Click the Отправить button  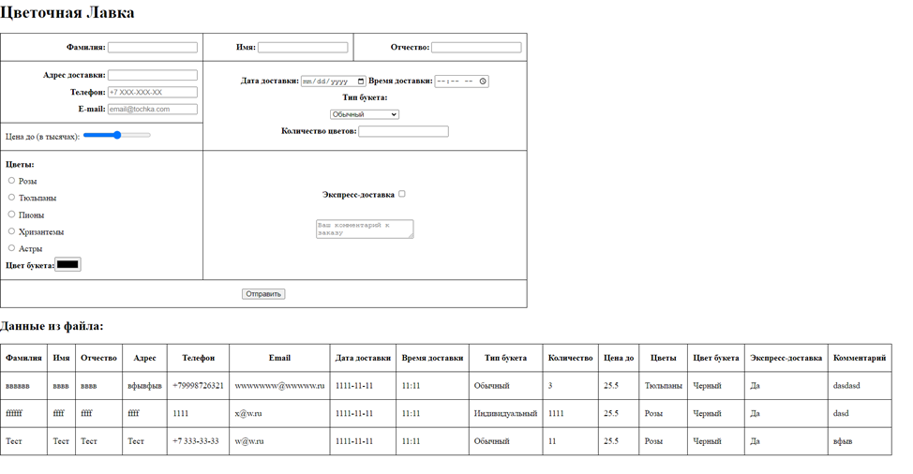[263, 294]
